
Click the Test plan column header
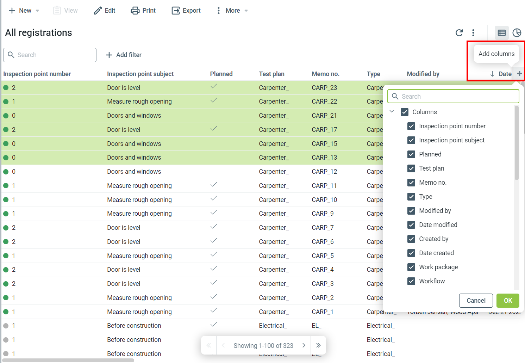pos(271,74)
